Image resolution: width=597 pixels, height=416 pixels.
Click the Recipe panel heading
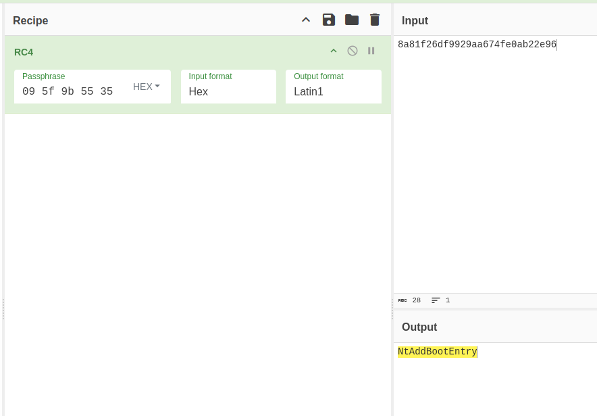(30, 20)
